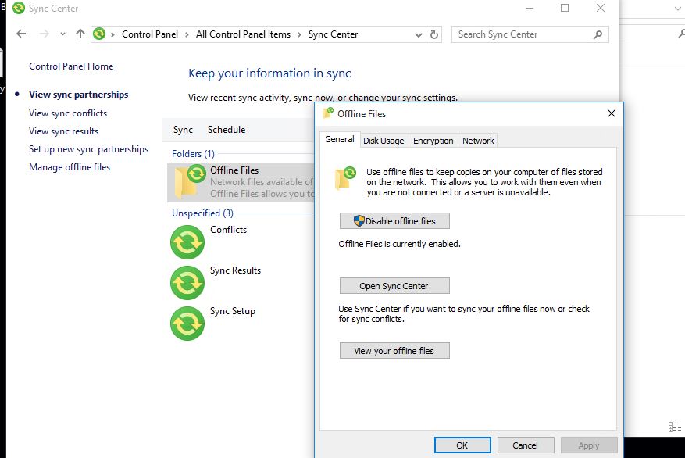Click the Search Sync Center field
The image size is (685, 458).
[x=530, y=34]
